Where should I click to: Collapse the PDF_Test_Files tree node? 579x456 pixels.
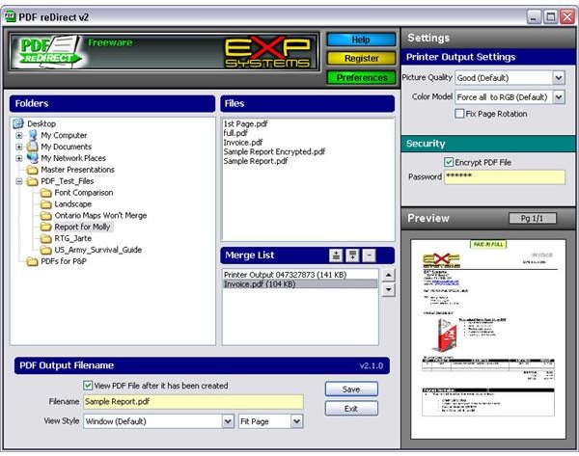pos(19,181)
